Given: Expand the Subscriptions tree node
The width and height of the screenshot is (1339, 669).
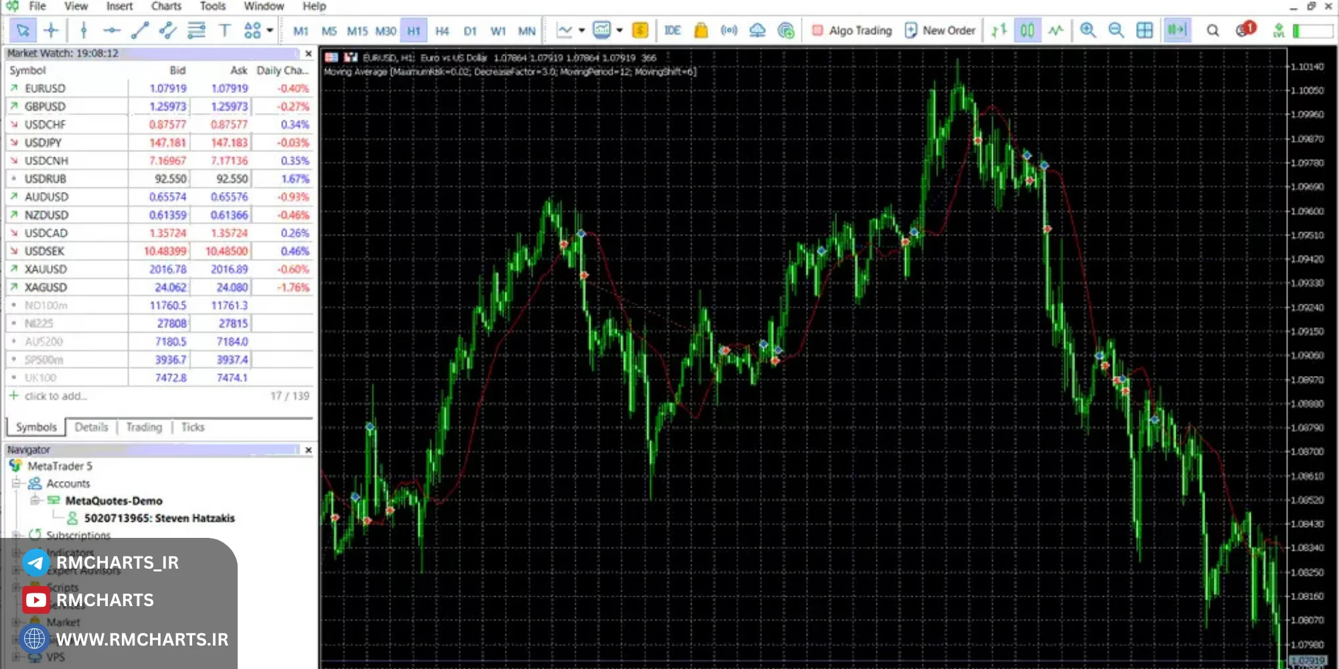Looking at the screenshot, I should 16,535.
